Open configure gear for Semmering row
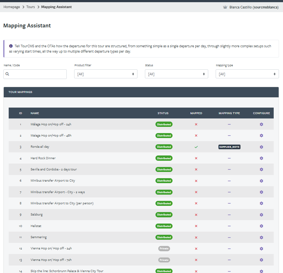Viewport: 283px width, 273px height. [261, 237]
